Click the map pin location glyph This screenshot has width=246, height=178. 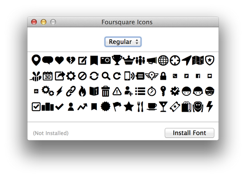(36, 60)
